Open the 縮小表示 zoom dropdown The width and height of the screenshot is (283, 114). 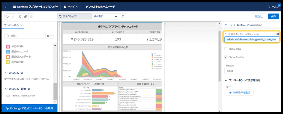pos(105,16)
